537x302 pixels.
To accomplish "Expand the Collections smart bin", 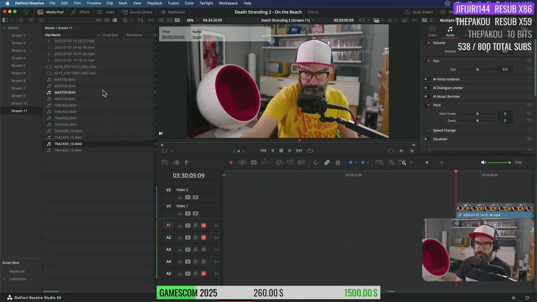I will point(4,279).
